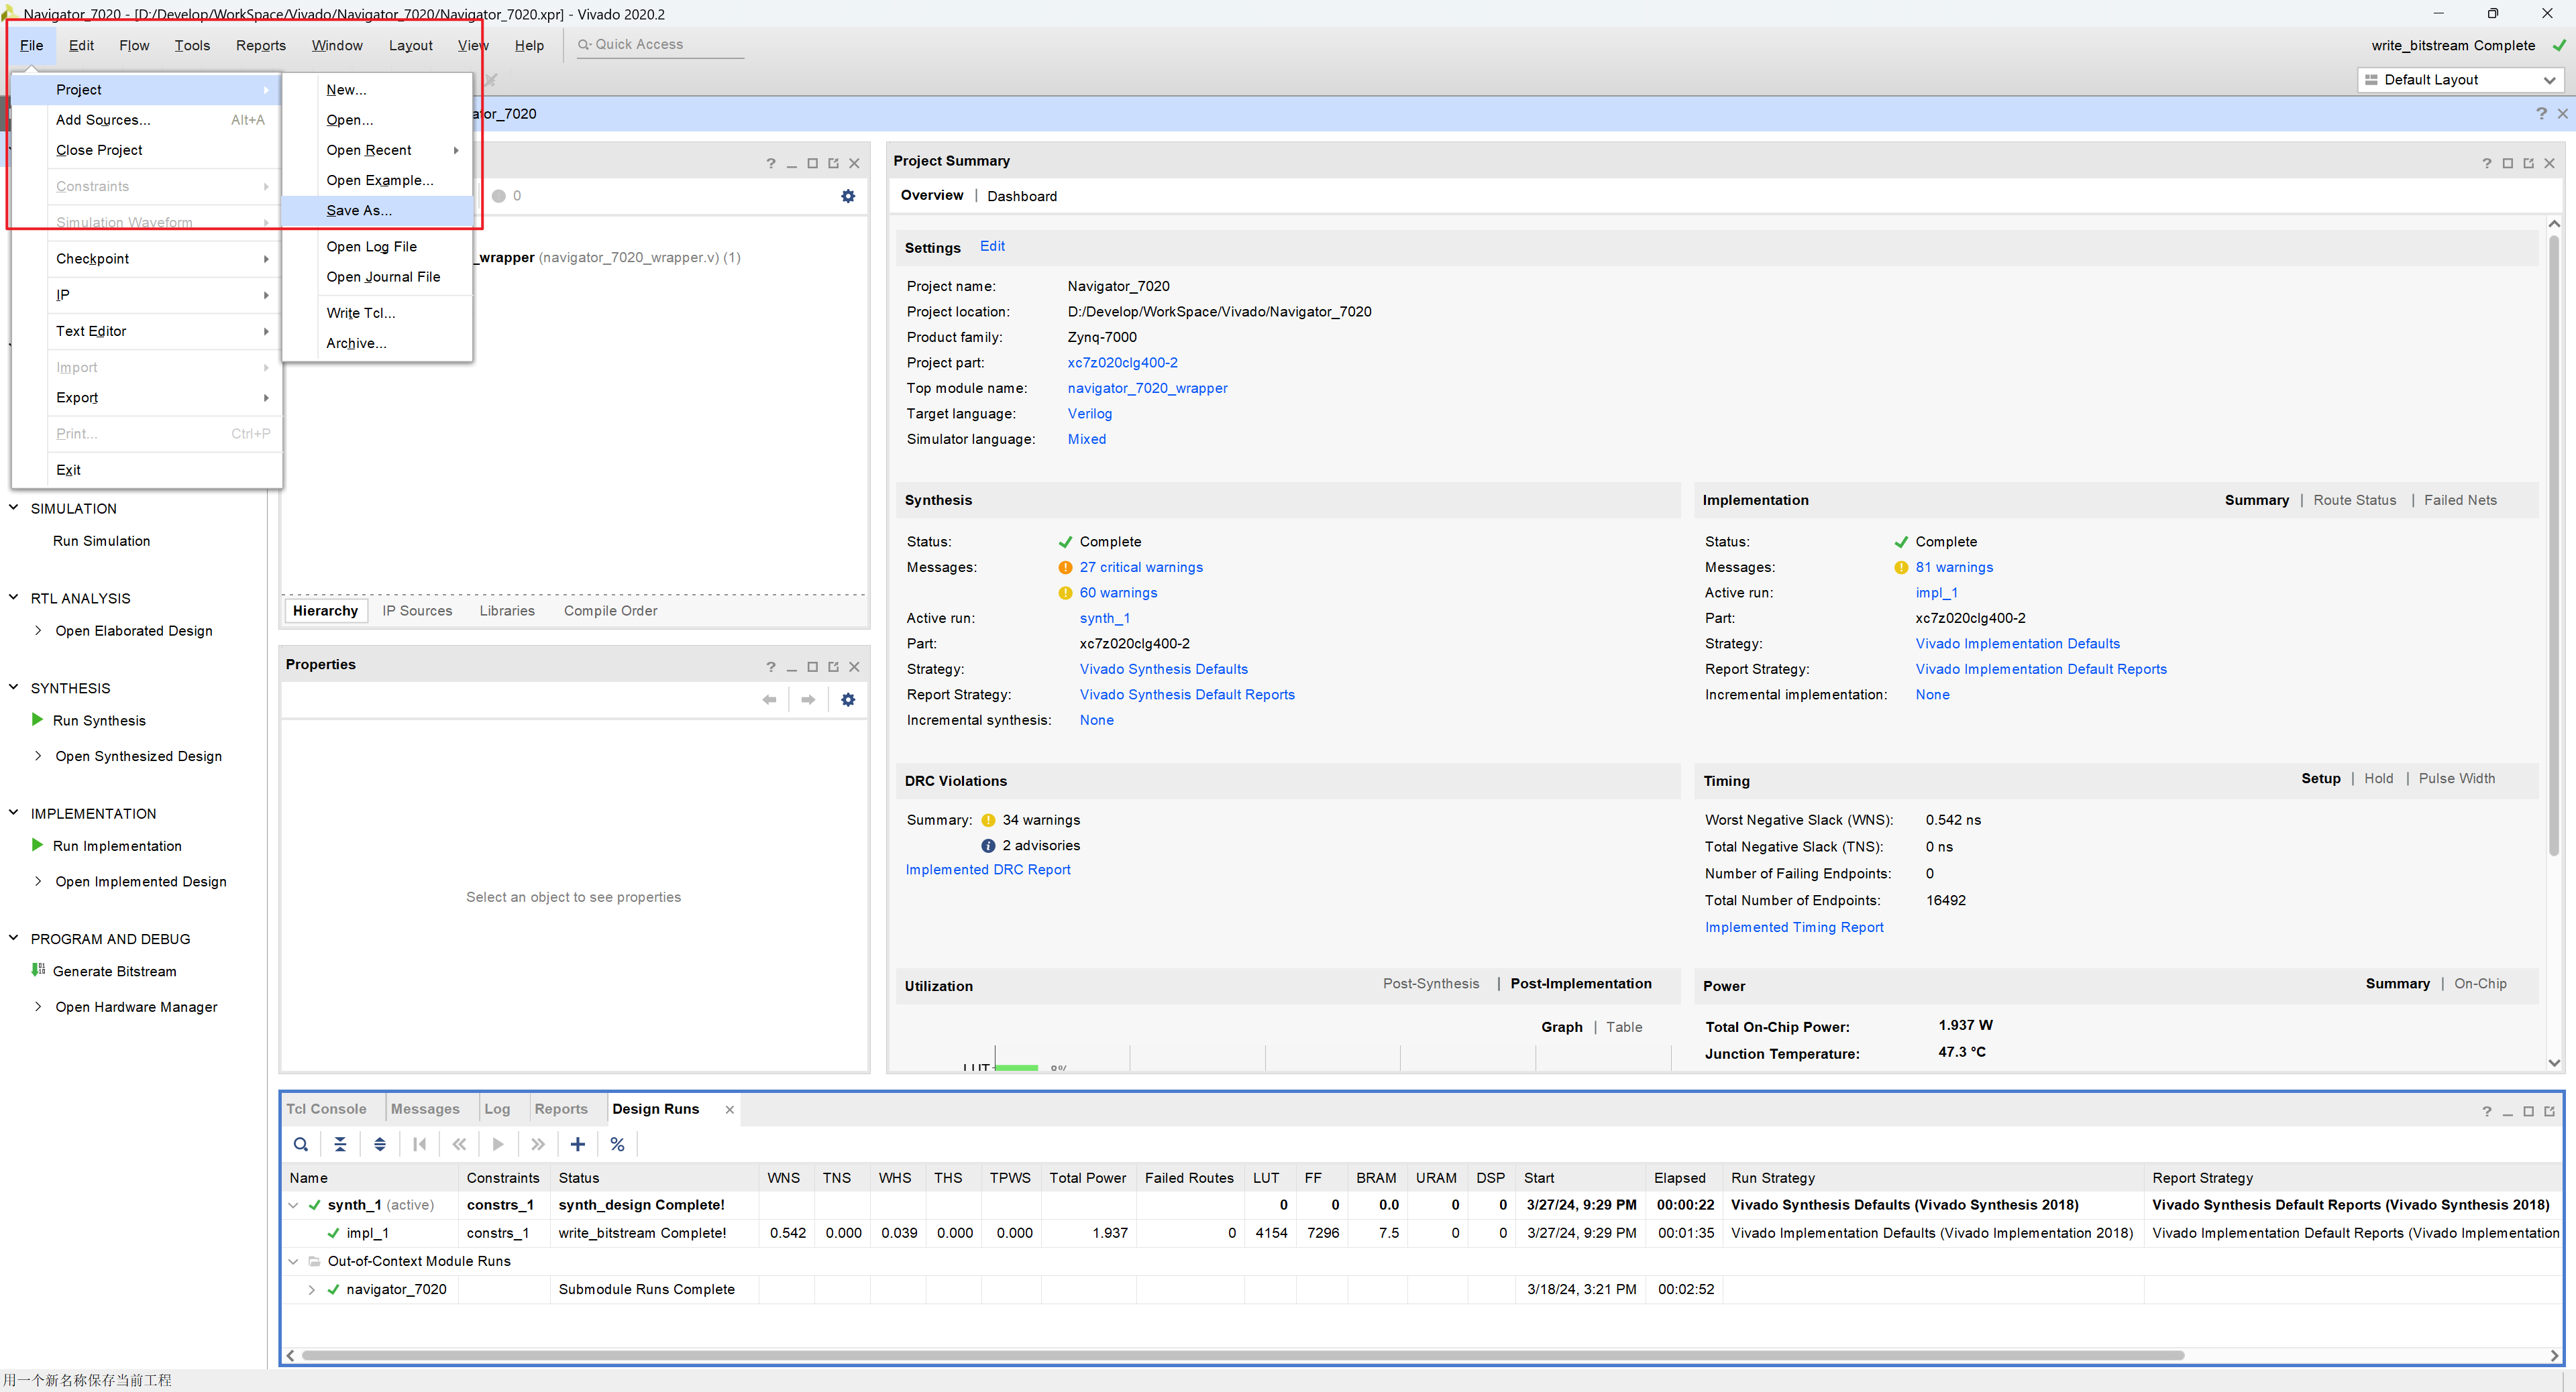Open the Default Layout dropdown

click(x=2461, y=80)
